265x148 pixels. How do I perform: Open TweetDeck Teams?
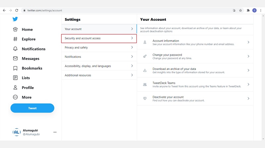point(195,84)
